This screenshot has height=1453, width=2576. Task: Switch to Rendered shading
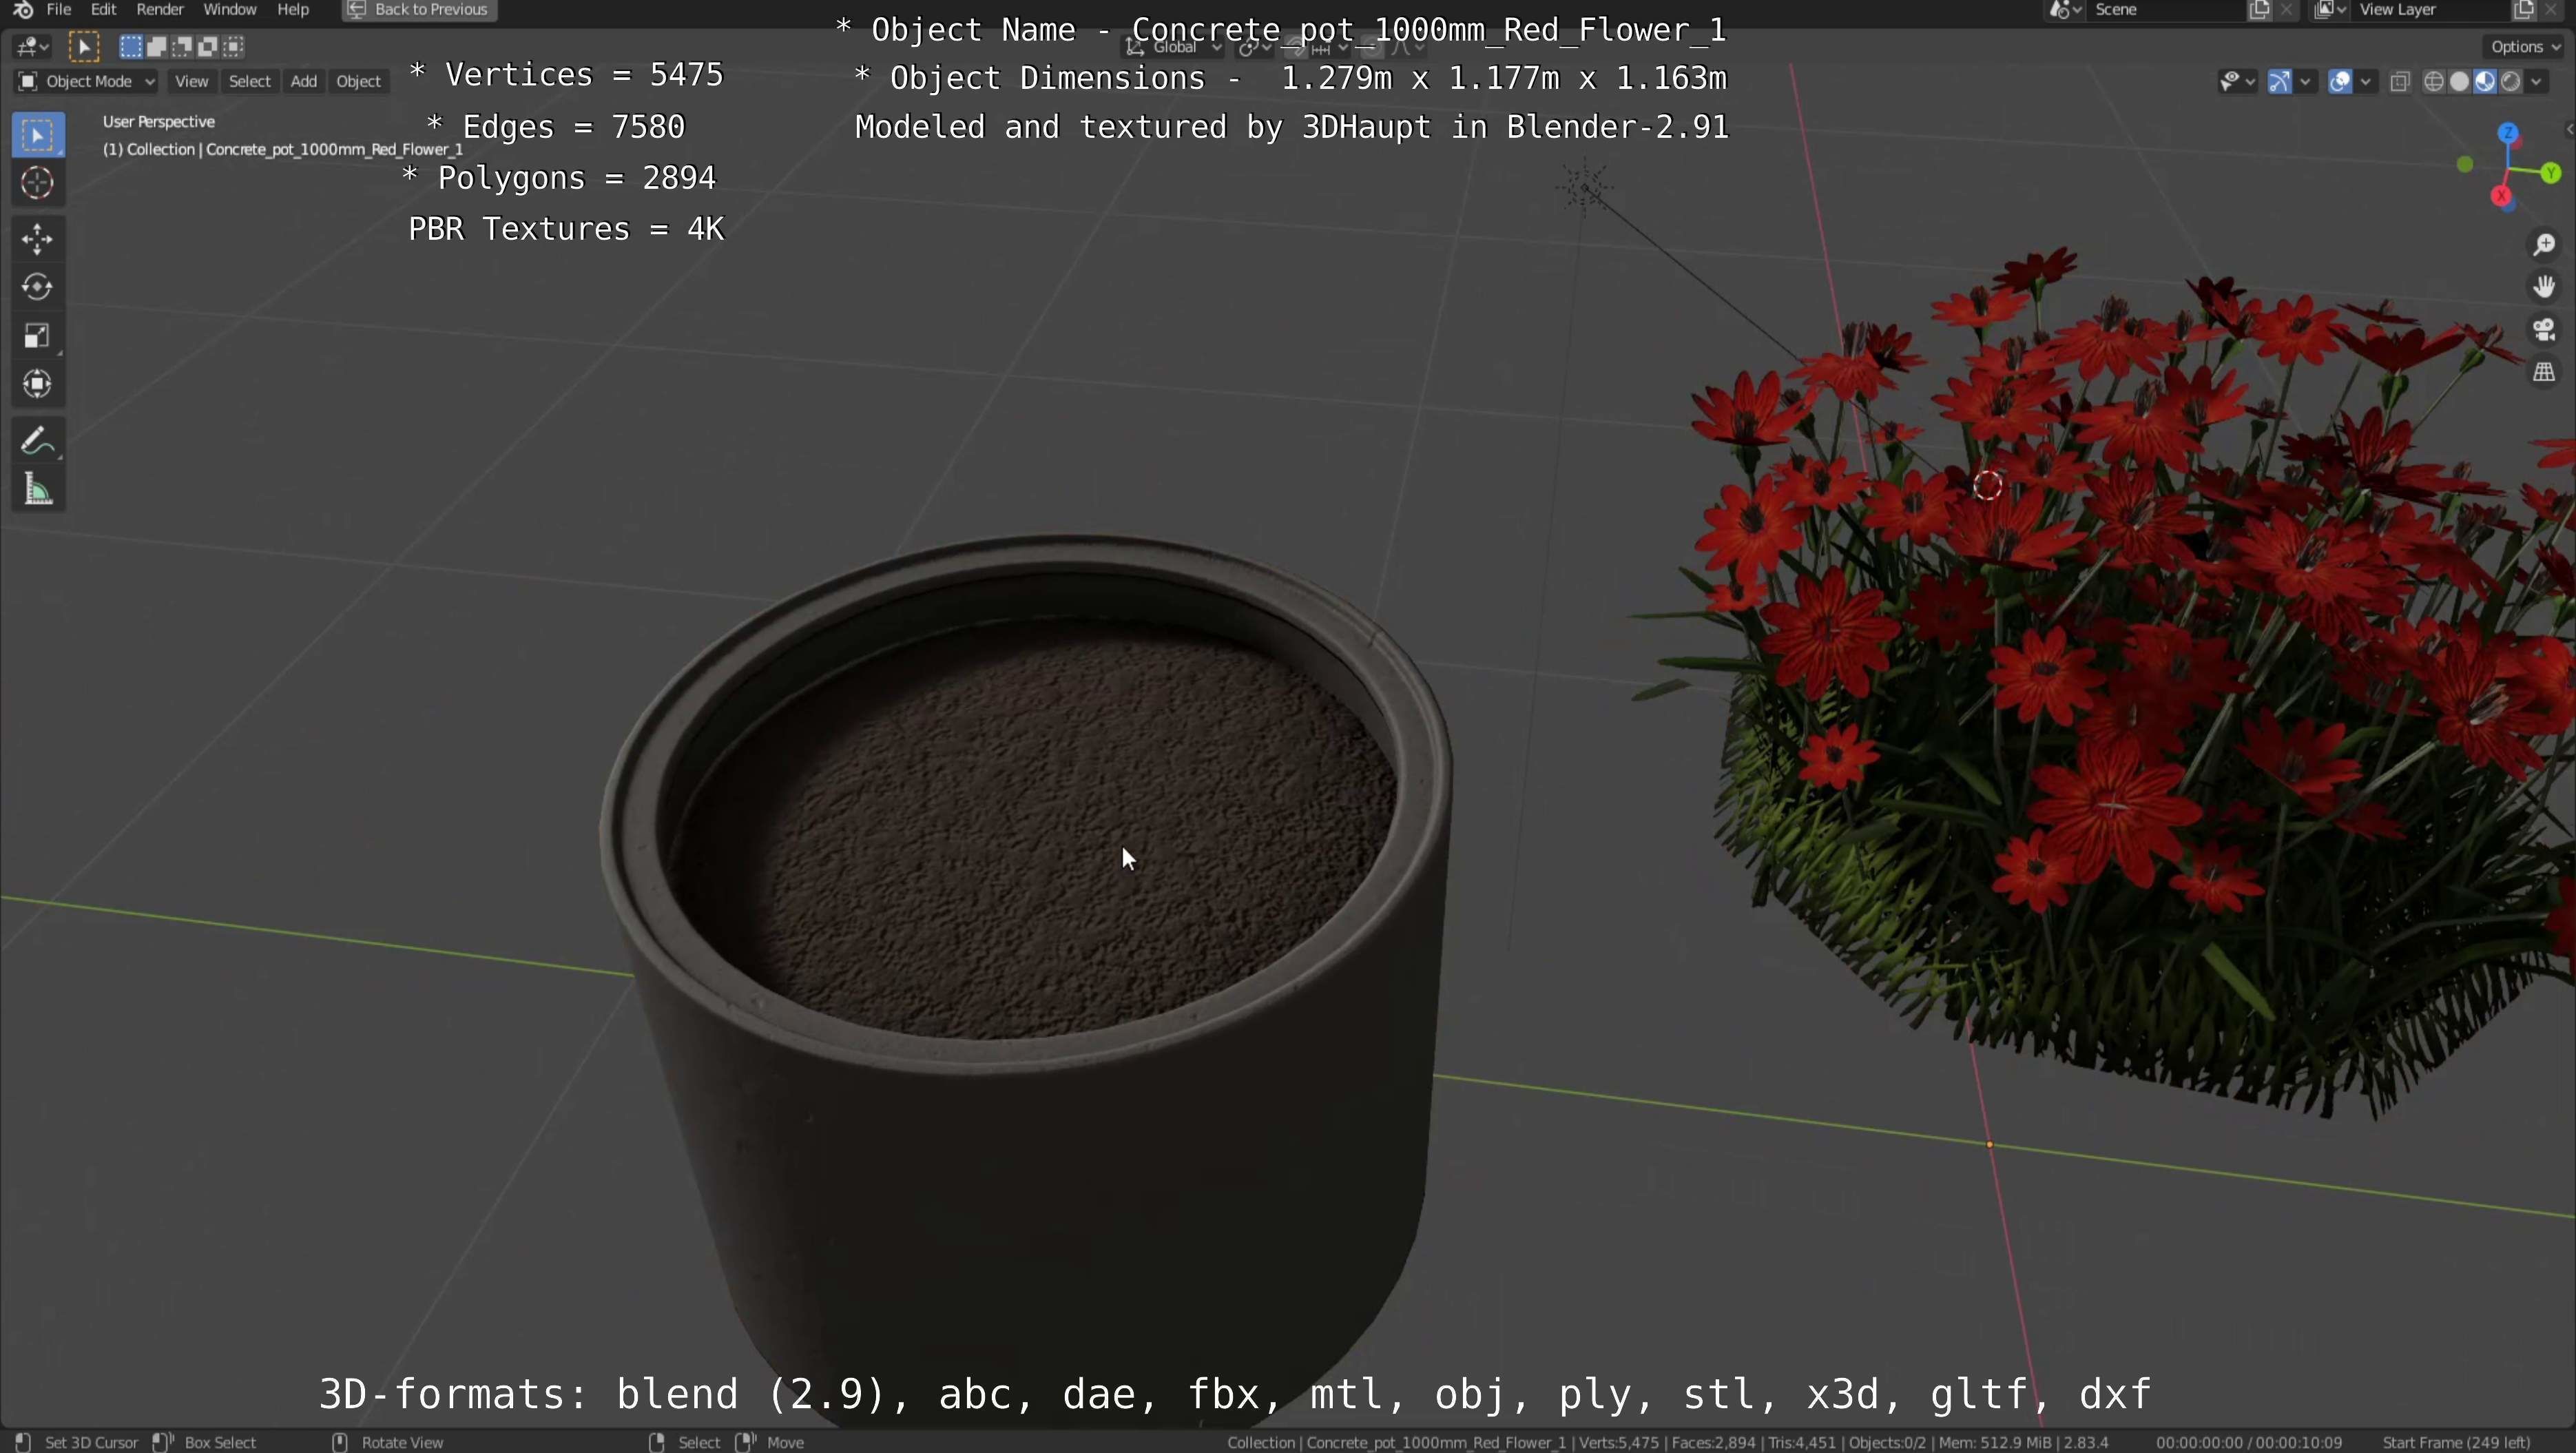click(x=2510, y=82)
